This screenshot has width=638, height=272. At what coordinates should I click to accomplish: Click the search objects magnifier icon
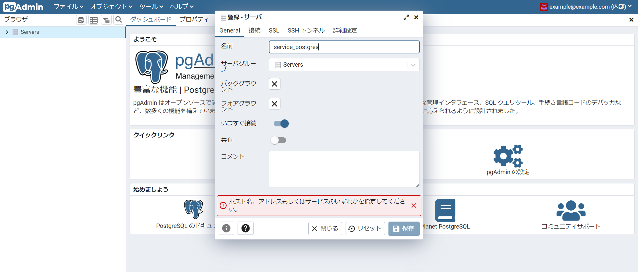point(119,20)
